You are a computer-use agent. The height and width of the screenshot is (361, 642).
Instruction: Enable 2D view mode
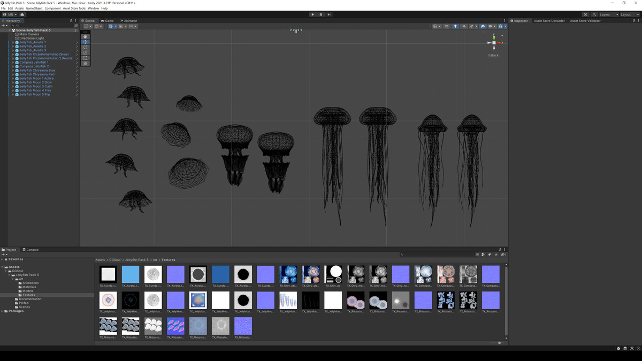[x=447, y=26]
